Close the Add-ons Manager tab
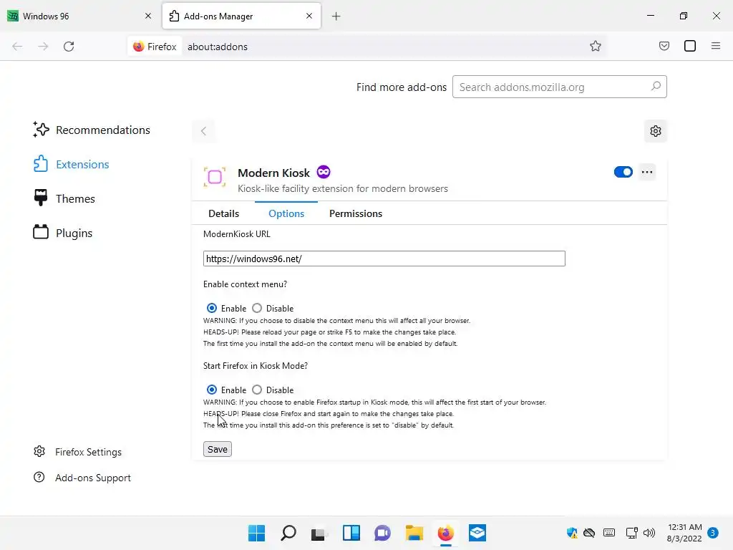This screenshot has width=733, height=550. pos(309,16)
